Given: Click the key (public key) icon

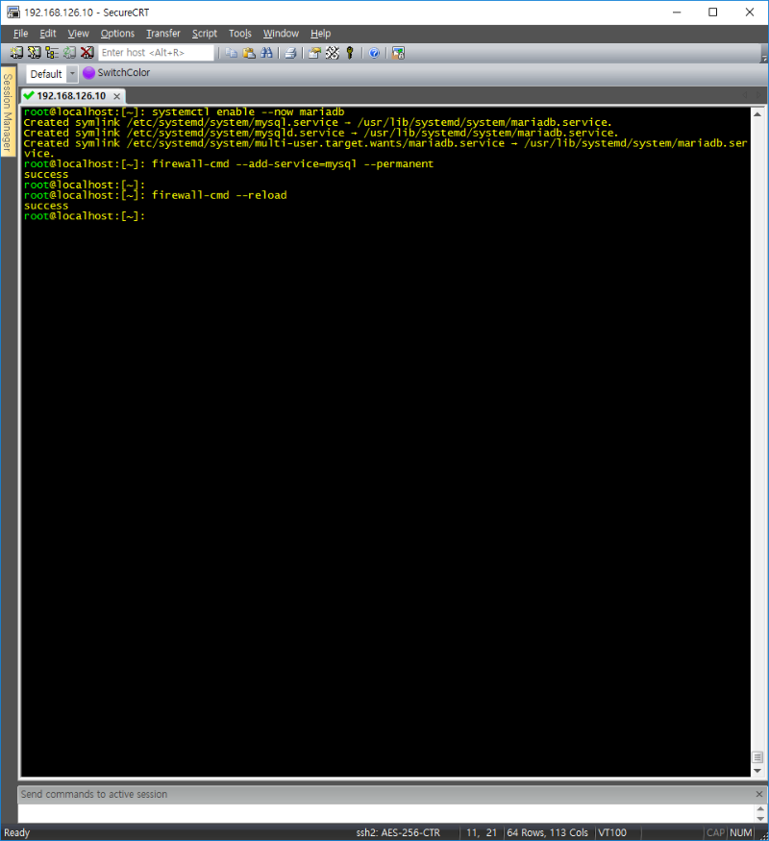Looking at the screenshot, I should click(350, 53).
